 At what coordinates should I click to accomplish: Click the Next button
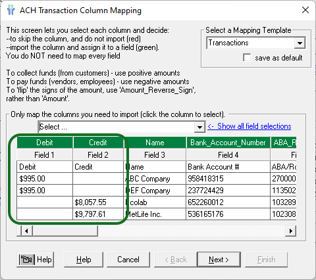coord(219,260)
